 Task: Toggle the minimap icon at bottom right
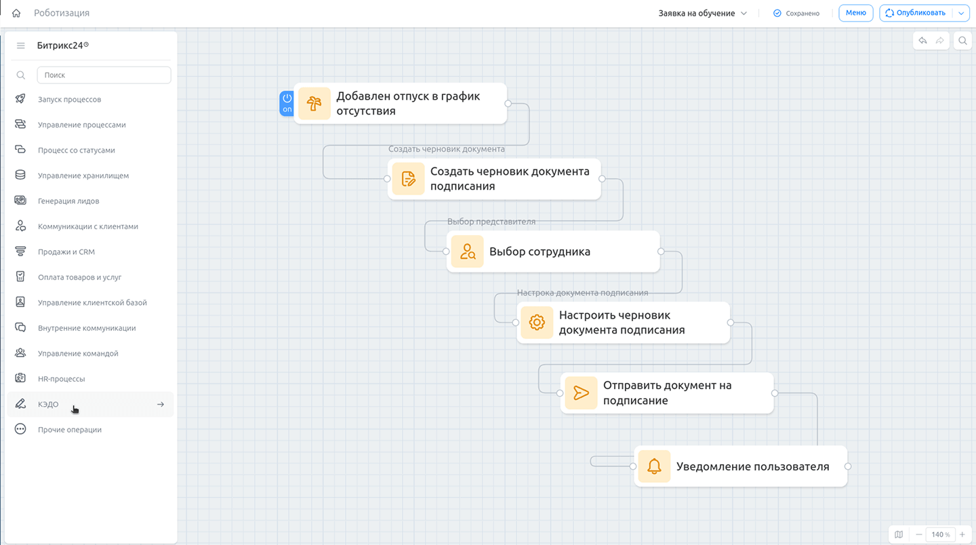point(899,534)
